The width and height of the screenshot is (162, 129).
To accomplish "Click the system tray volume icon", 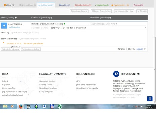I will (142, 106).
